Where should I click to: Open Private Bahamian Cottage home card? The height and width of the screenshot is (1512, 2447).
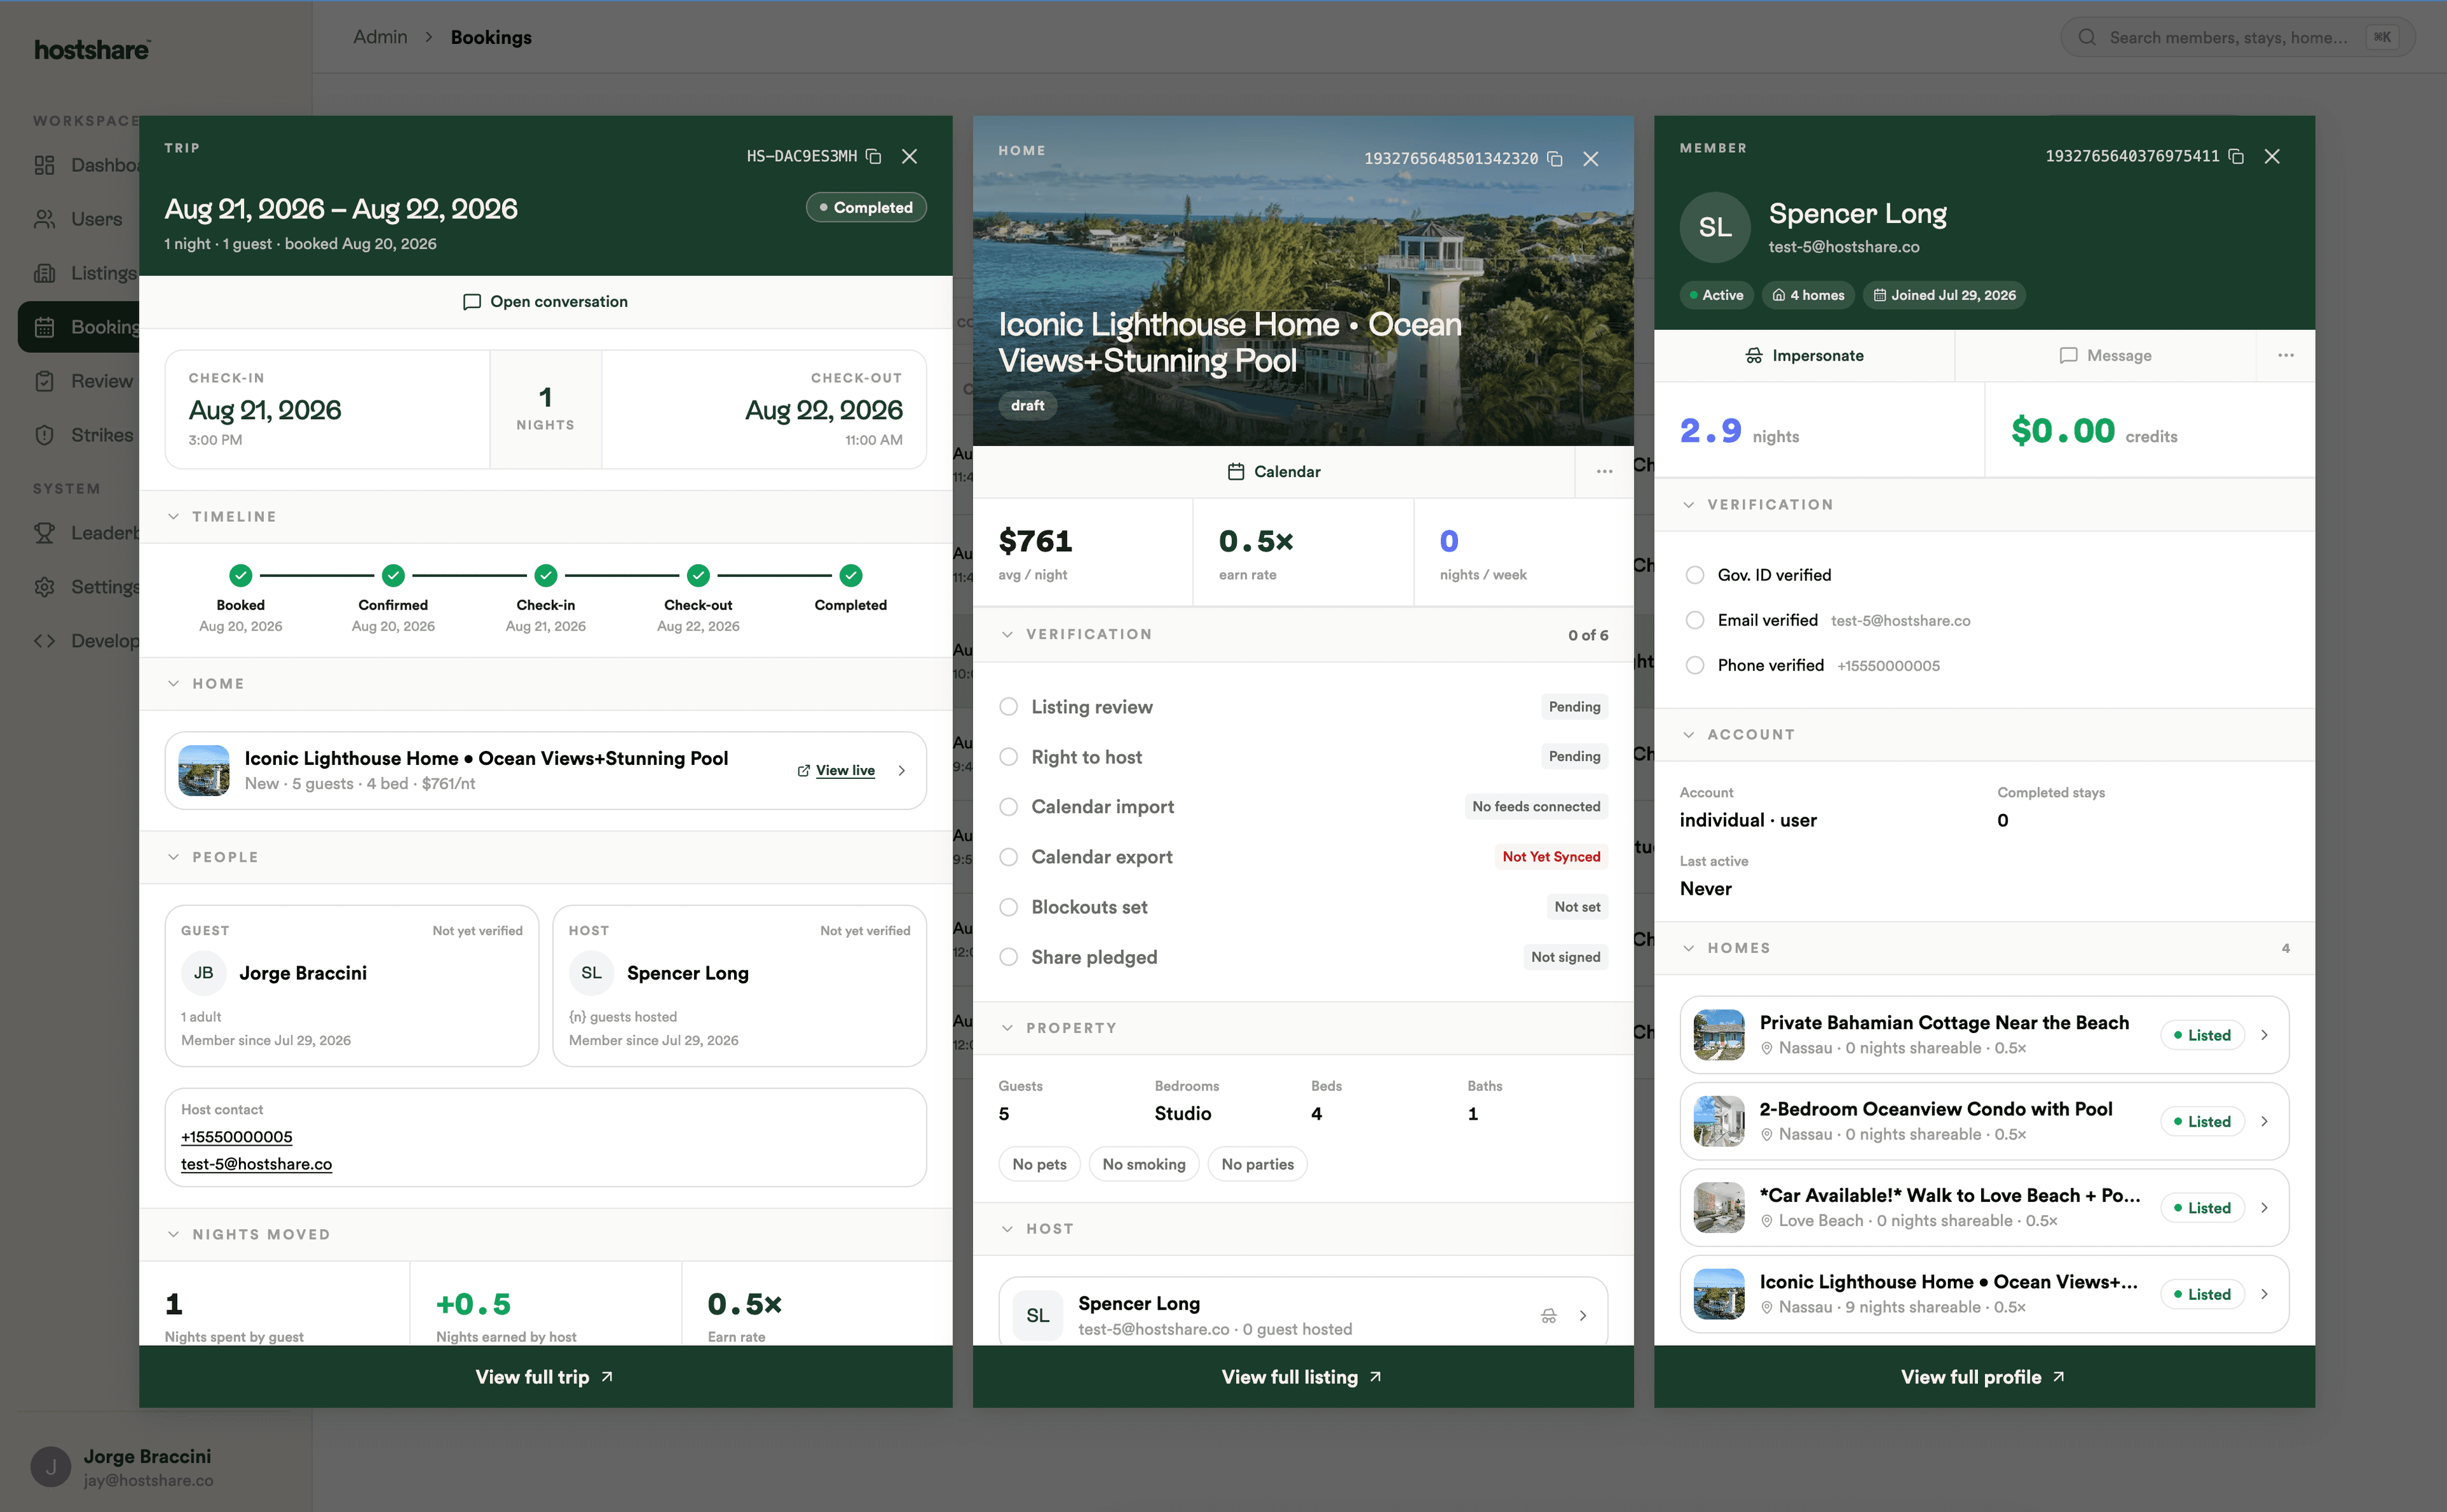pyautogui.click(x=1984, y=1034)
